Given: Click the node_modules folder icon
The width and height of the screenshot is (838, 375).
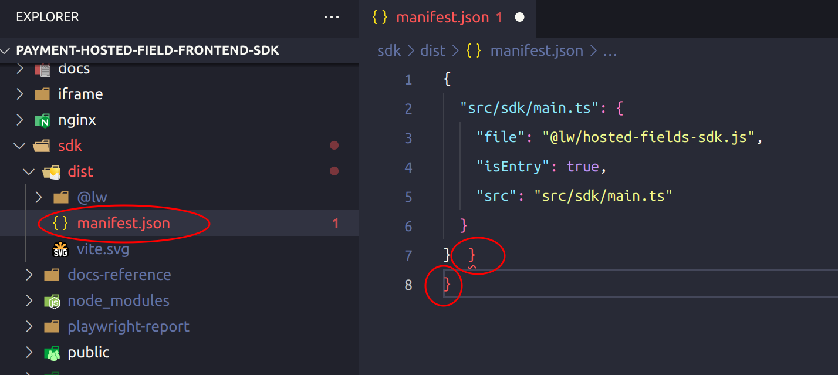Looking at the screenshot, I should pyautogui.click(x=52, y=302).
